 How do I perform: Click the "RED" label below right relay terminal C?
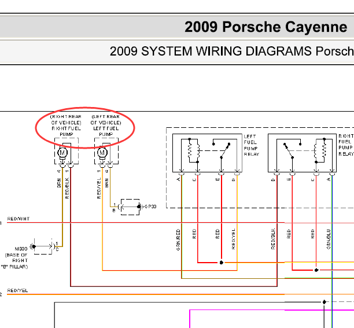point(312,234)
